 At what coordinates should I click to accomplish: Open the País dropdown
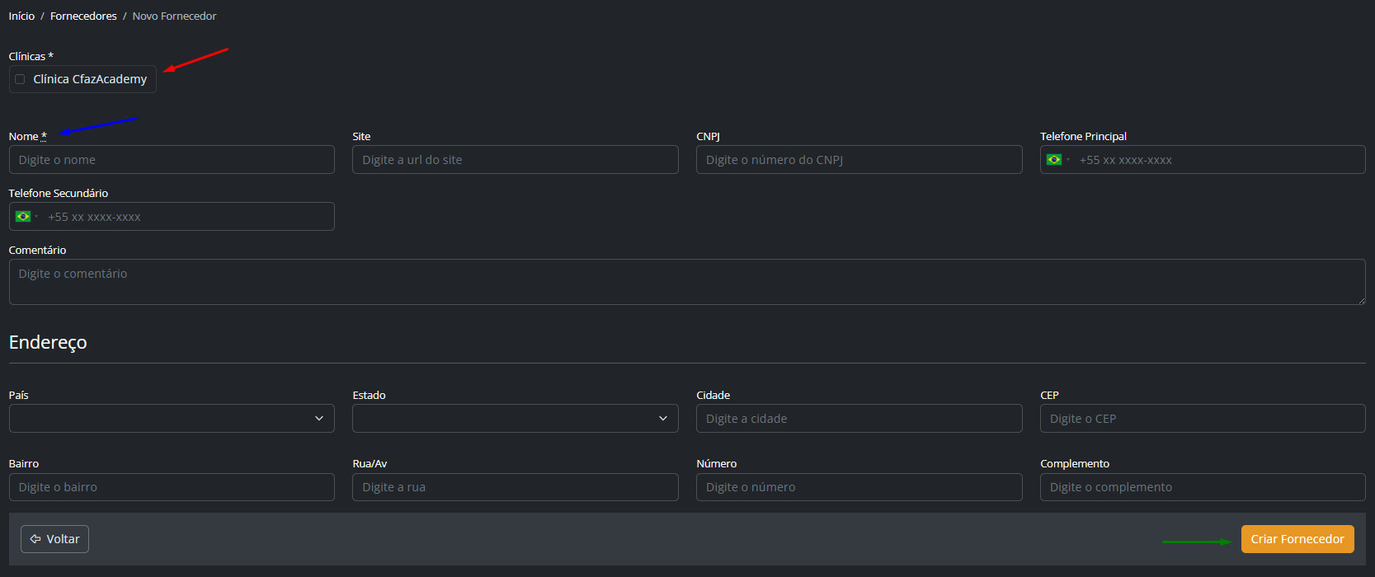[172, 419]
